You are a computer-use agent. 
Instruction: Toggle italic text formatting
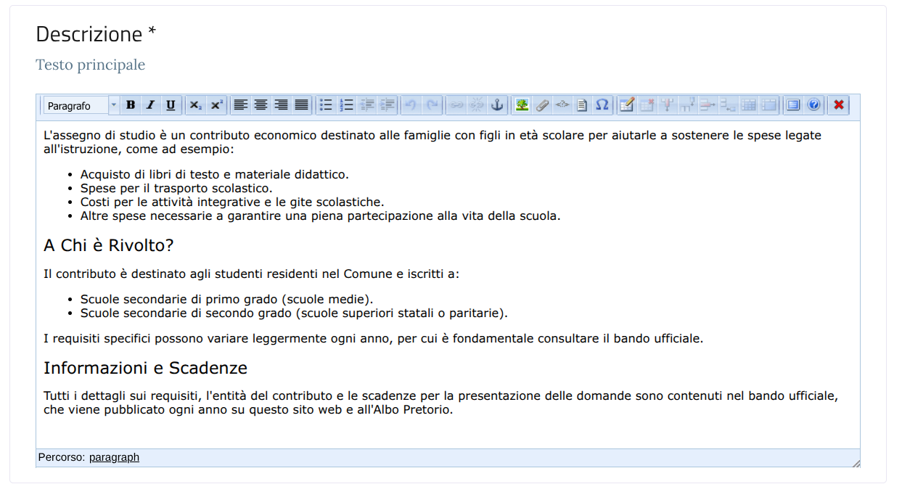(x=150, y=105)
